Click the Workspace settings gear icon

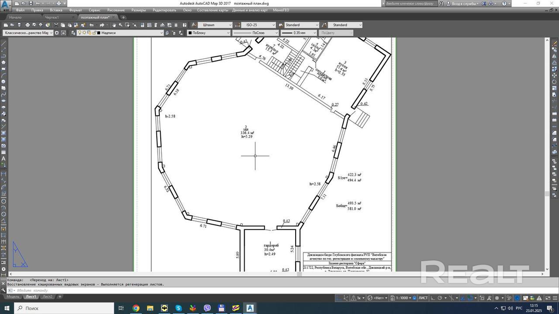tap(57, 33)
